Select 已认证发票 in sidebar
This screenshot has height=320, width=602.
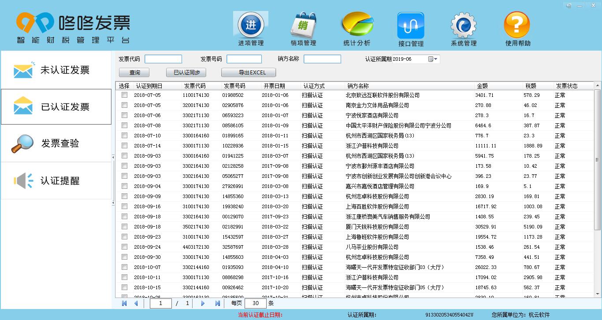tap(56, 107)
